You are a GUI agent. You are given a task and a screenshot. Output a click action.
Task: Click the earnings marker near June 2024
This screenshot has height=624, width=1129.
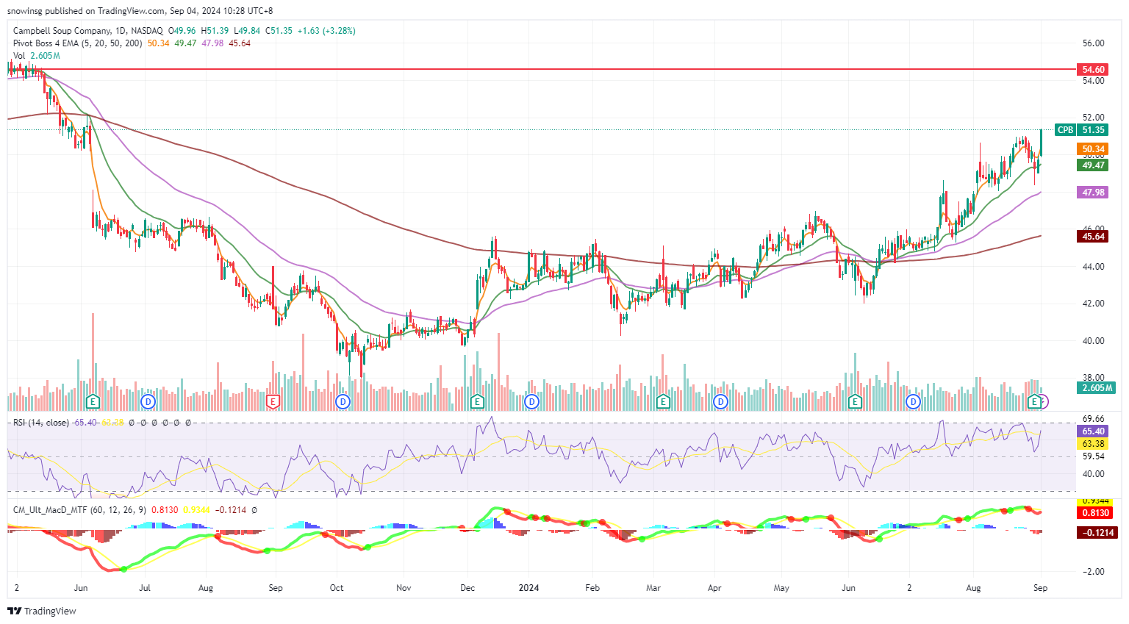pyautogui.click(x=855, y=401)
